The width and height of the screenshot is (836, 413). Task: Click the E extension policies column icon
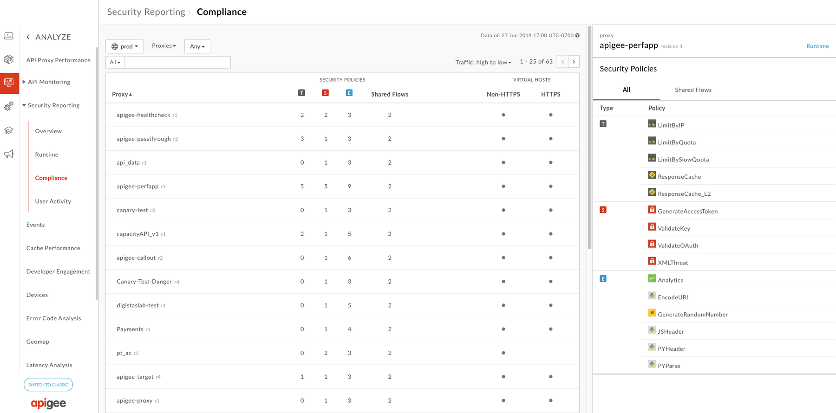[x=349, y=93]
